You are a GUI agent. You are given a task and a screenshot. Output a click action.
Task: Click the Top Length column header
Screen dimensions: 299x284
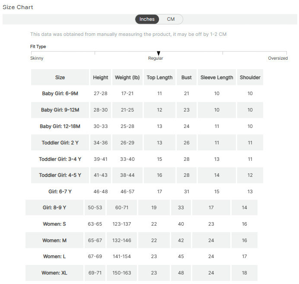(159, 78)
